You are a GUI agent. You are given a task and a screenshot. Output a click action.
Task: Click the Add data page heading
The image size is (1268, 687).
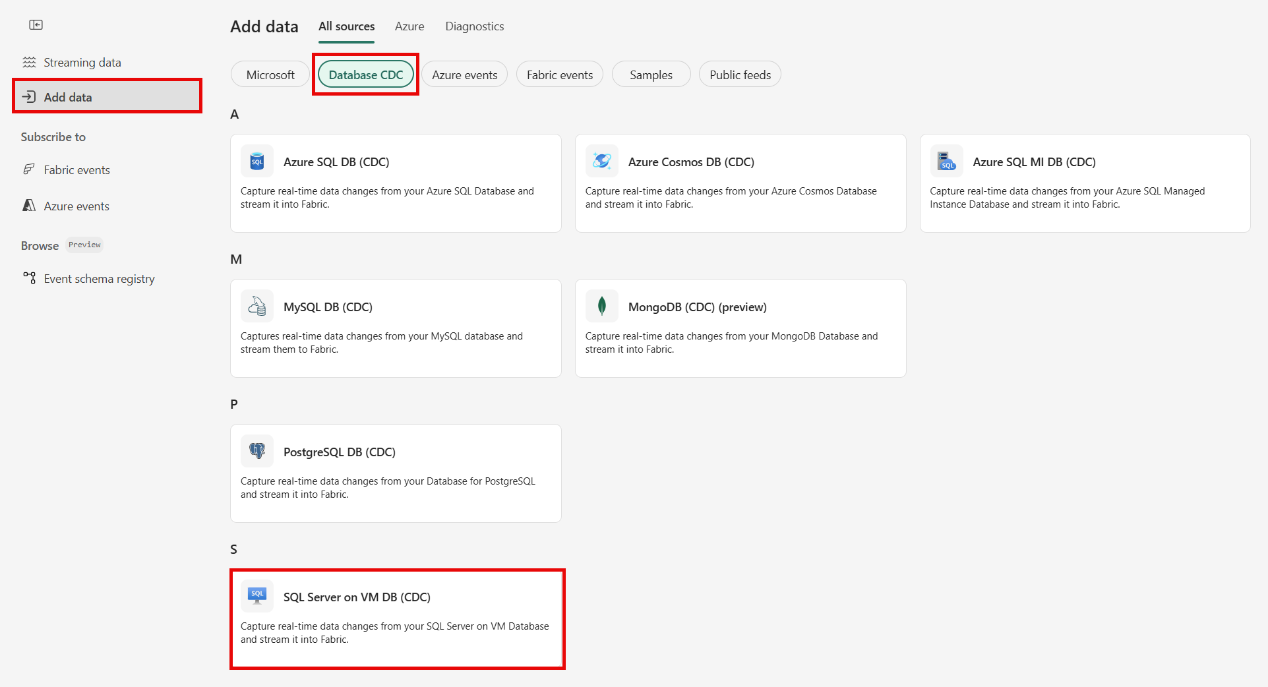pos(264,26)
